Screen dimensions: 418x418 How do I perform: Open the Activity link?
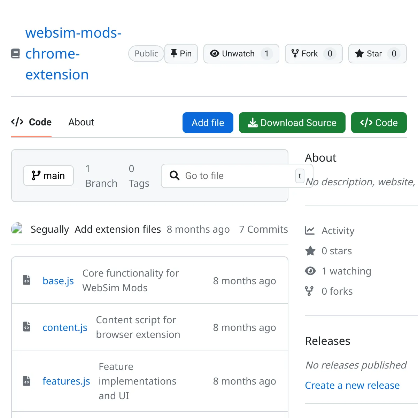[338, 231]
